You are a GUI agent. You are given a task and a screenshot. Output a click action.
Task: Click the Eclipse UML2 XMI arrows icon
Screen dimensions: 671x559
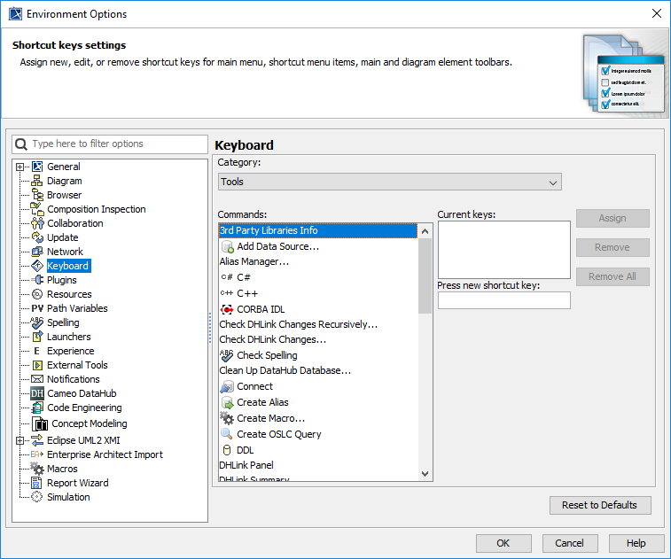click(x=37, y=440)
